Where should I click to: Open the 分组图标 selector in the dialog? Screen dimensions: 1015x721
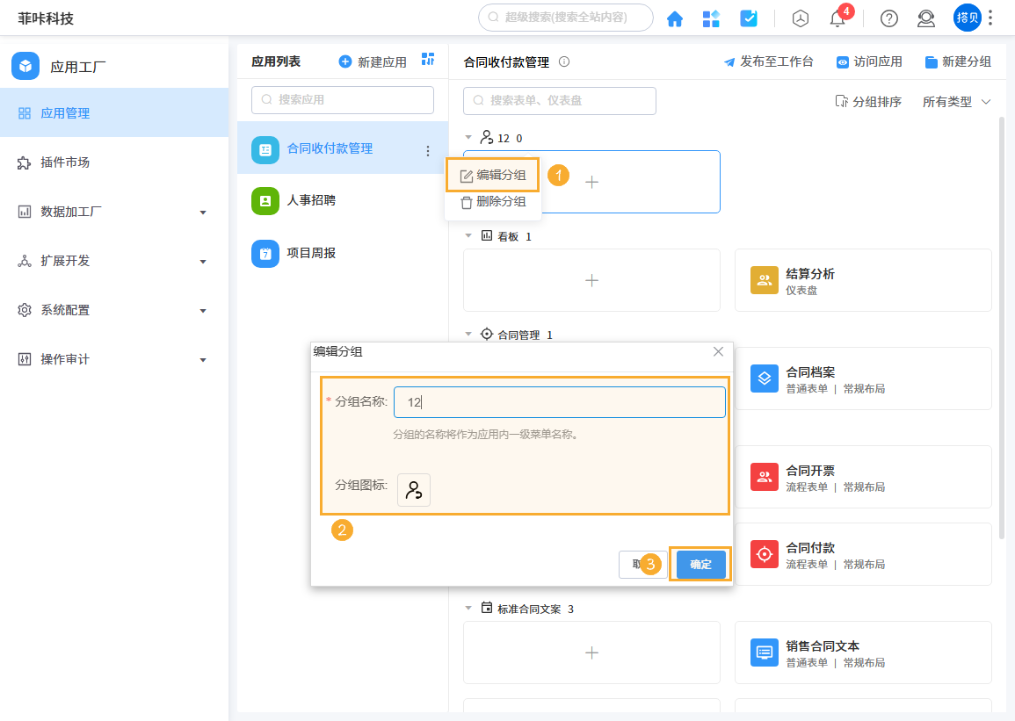(413, 489)
